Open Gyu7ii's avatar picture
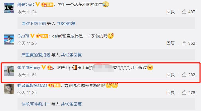This screenshot has width=201, height=111. coord(9,39)
